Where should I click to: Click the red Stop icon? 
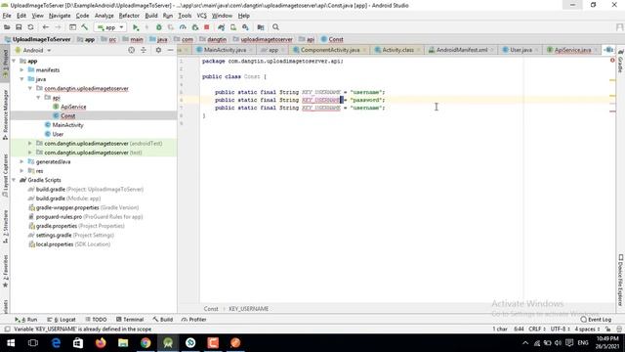click(x=206, y=27)
